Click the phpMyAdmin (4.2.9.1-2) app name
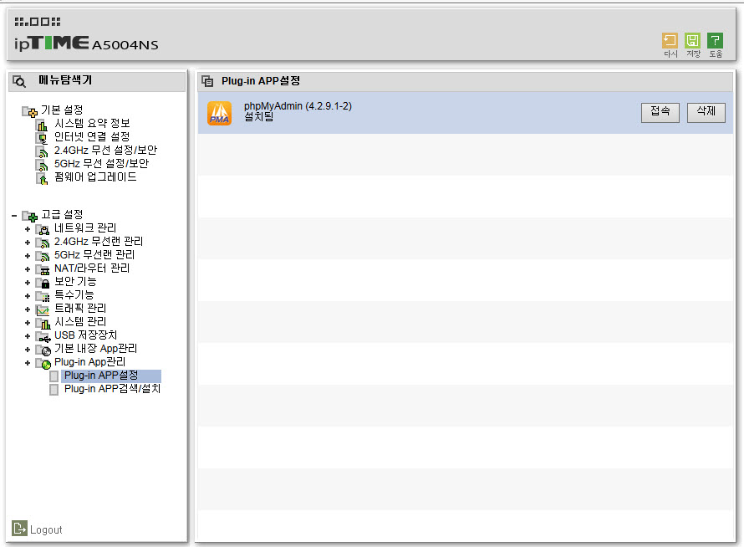 tap(298, 106)
